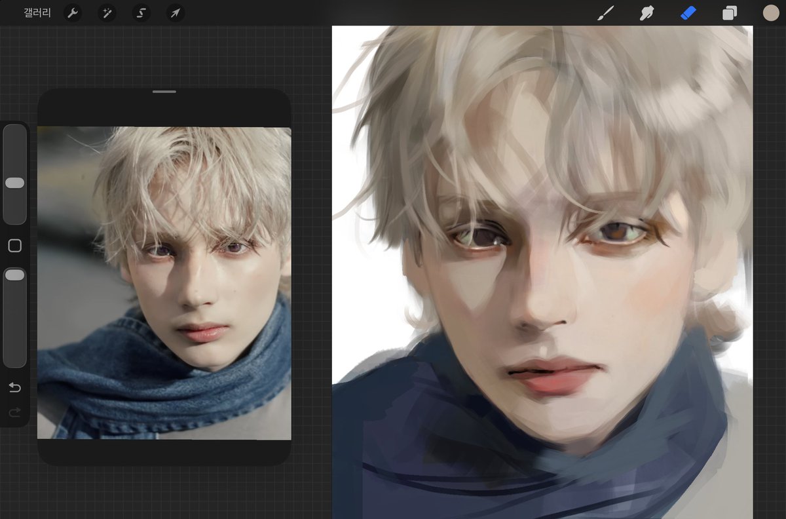Undo the last brush stroke
The height and width of the screenshot is (519, 786).
coord(14,388)
